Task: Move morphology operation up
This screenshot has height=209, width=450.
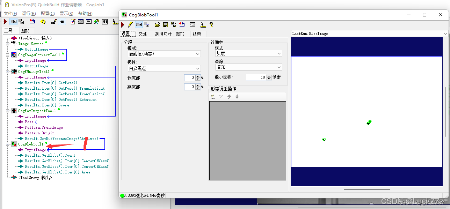Action: 229,97
